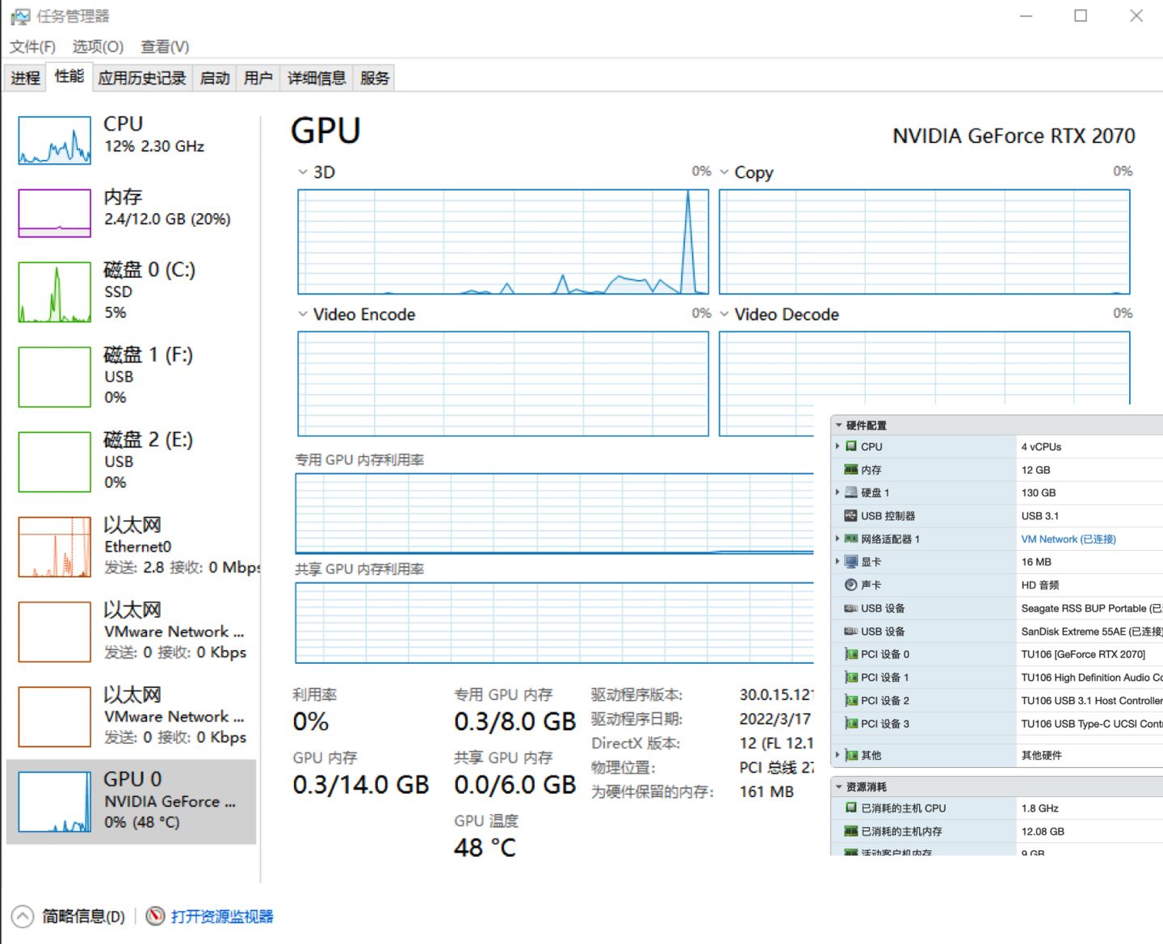Expand the 网络适配器 1 row

click(x=838, y=539)
